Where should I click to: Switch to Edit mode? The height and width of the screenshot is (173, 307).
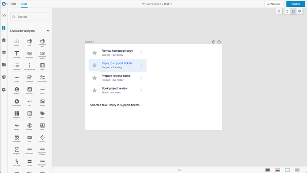point(13,4)
